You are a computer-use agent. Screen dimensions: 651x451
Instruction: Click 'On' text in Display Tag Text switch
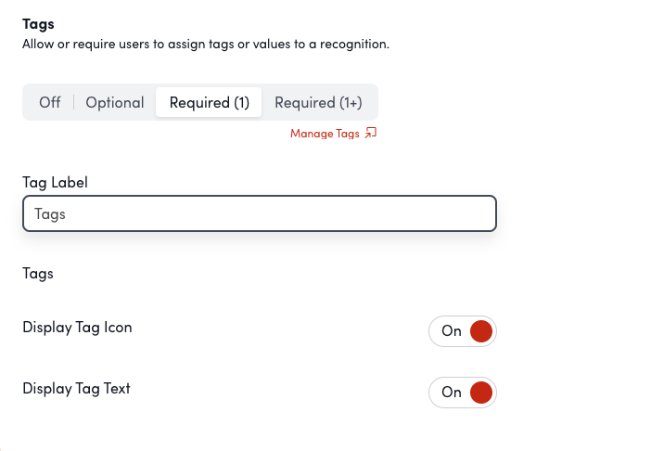452,393
